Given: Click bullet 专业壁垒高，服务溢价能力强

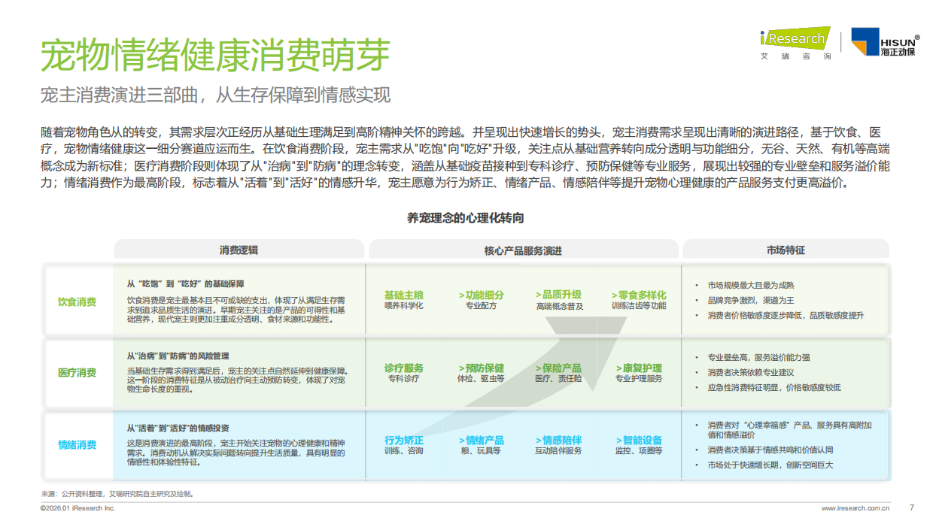Looking at the screenshot, I should (x=758, y=357).
